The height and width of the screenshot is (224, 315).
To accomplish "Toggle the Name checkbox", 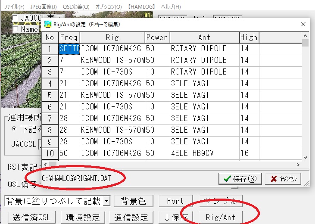I will (x=15, y=29).
